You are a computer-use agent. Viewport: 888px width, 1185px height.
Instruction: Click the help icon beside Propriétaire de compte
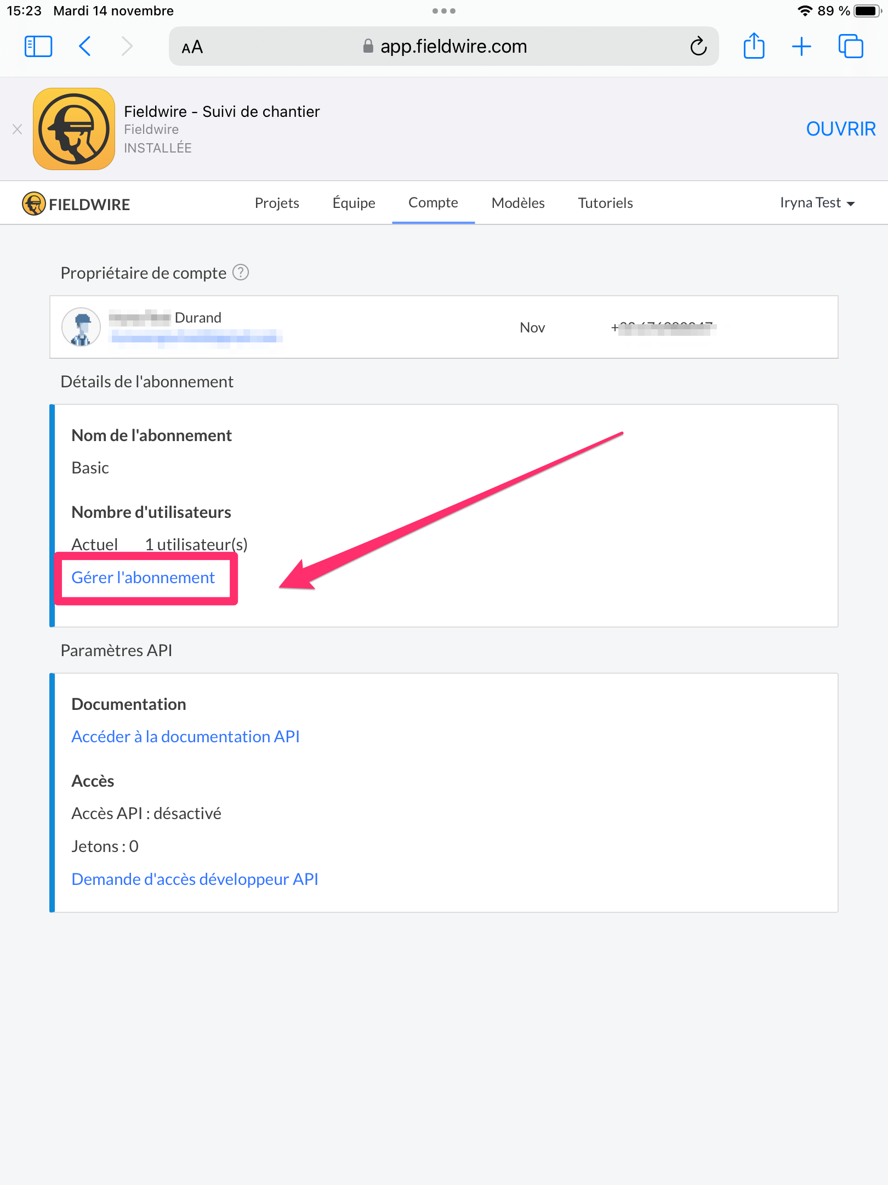[241, 272]
